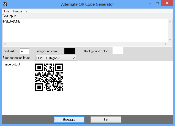175x126 pixels.
Task: Click the window title 'Alternate QR Code Generator'
Action: point(87,4)
